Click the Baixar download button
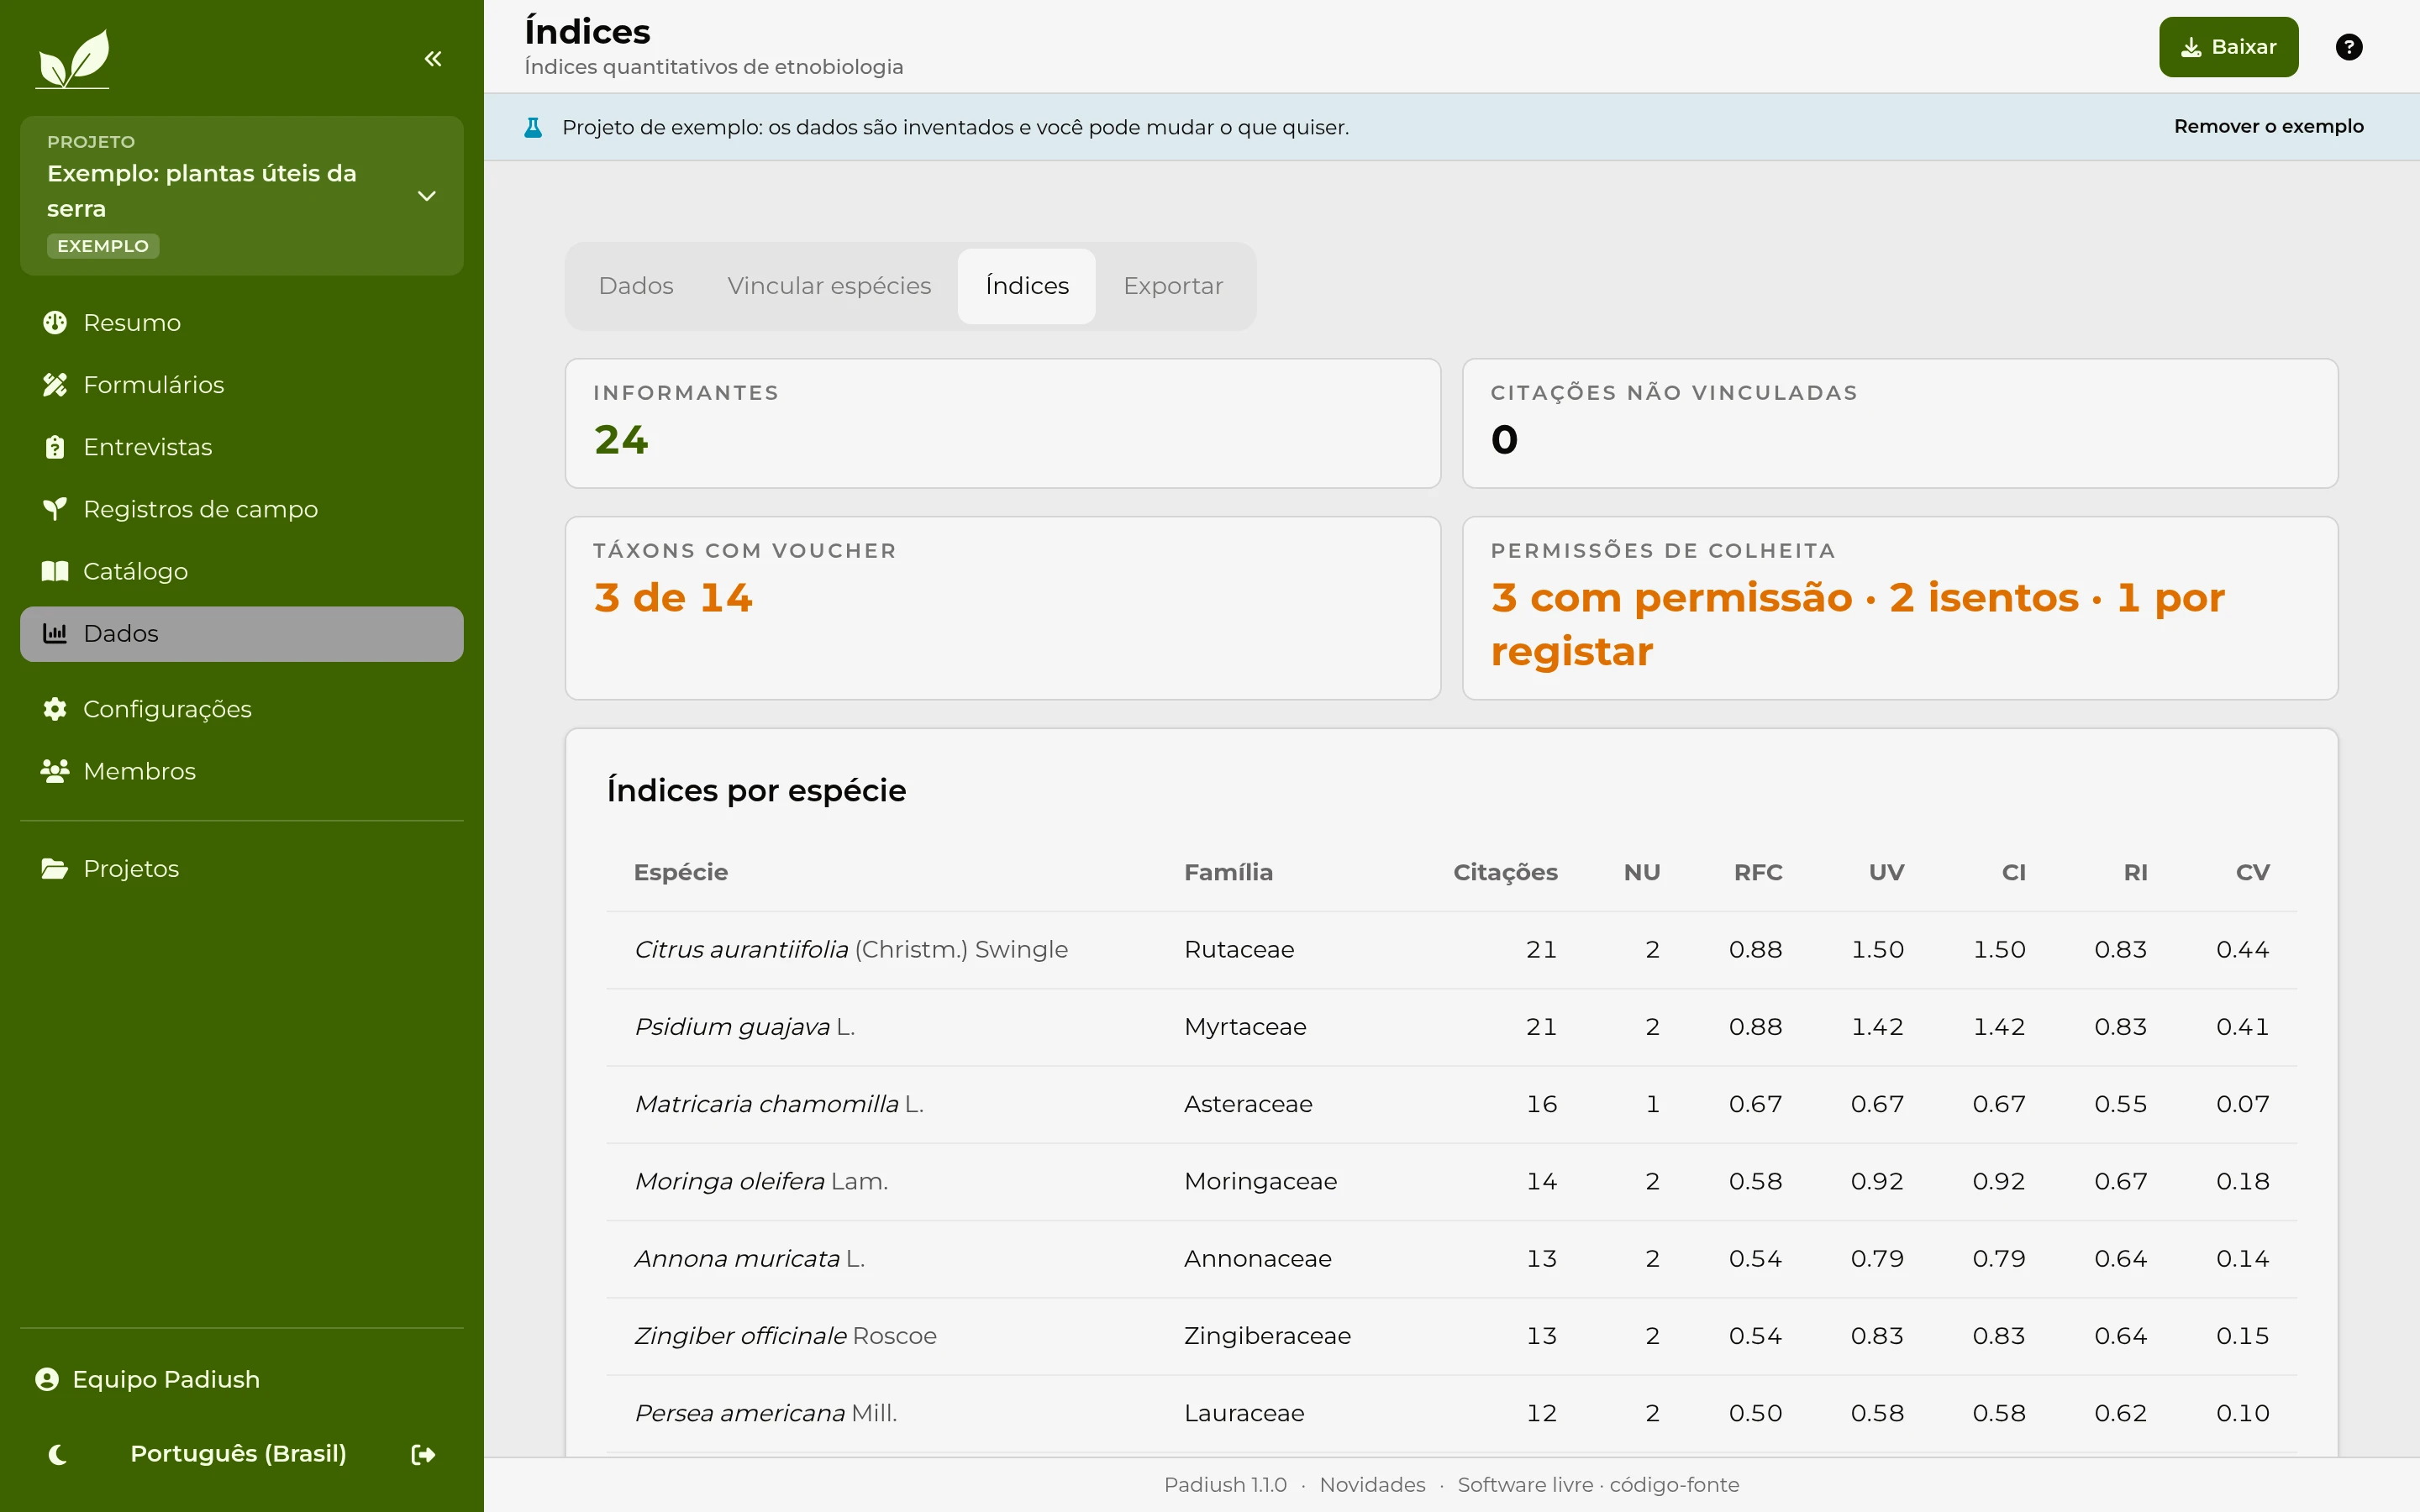This screenshot has height=1512, width=2420. (x=2228, y=47)
